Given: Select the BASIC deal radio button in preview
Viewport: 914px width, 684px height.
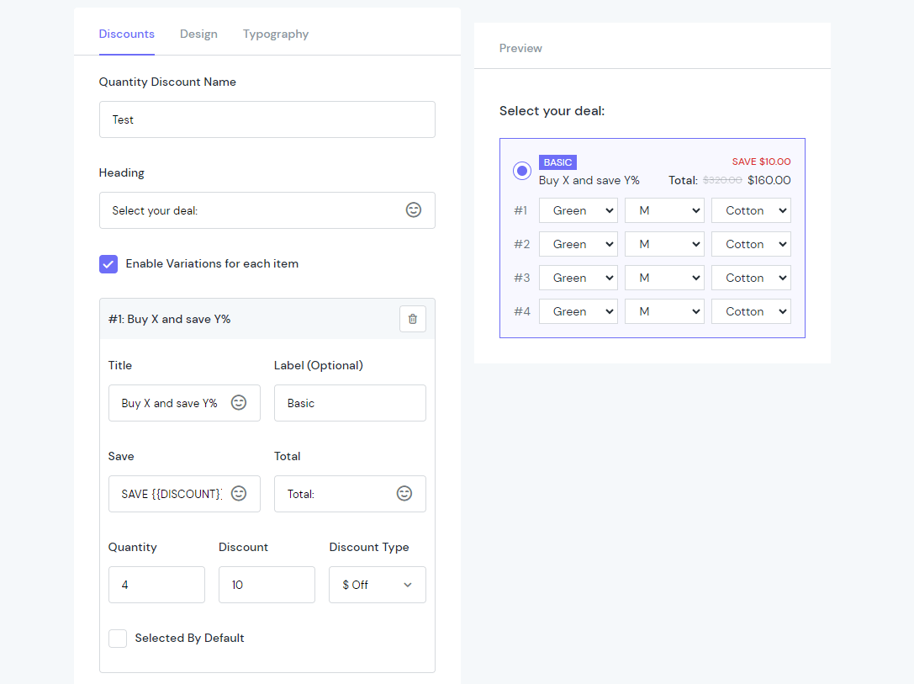Looking at the screenshot, I should [x=521, y=170].
